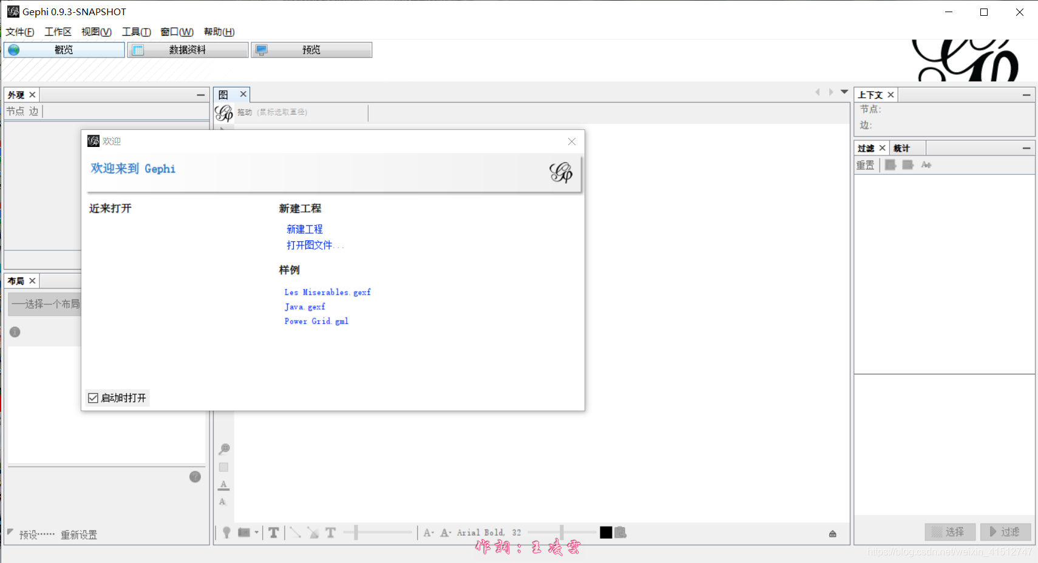1038x563 pixels.
Task: Open the graph window document list dropdown arrow
Action: click(x=844, y=92)
